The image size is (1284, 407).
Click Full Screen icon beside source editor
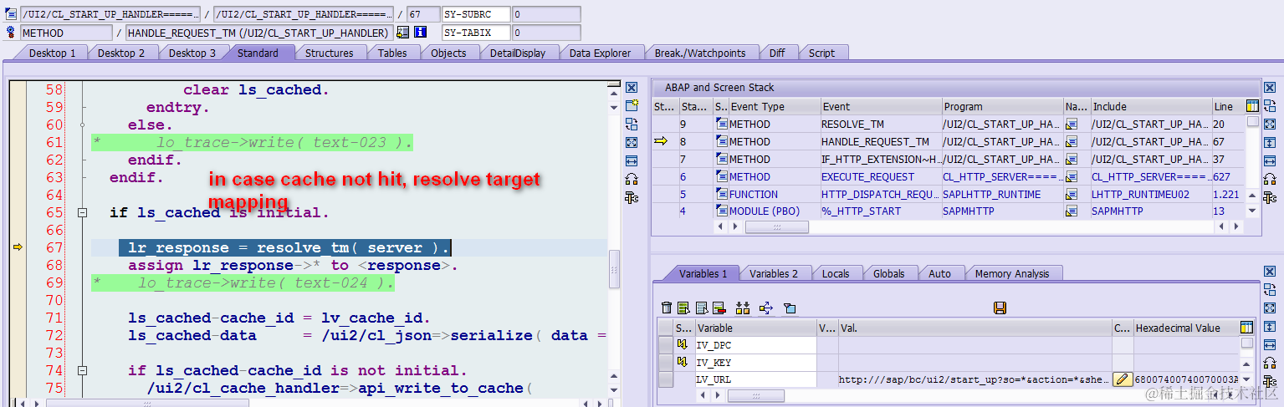coord(632,142)
